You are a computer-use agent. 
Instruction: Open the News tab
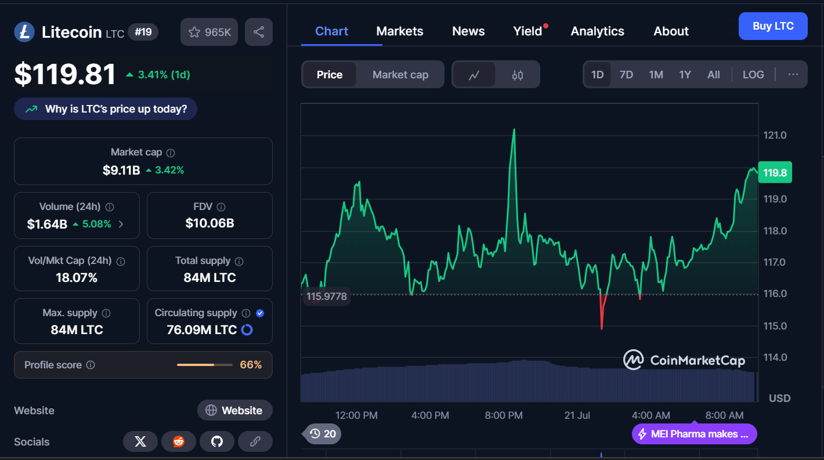(x=468, y=31)
